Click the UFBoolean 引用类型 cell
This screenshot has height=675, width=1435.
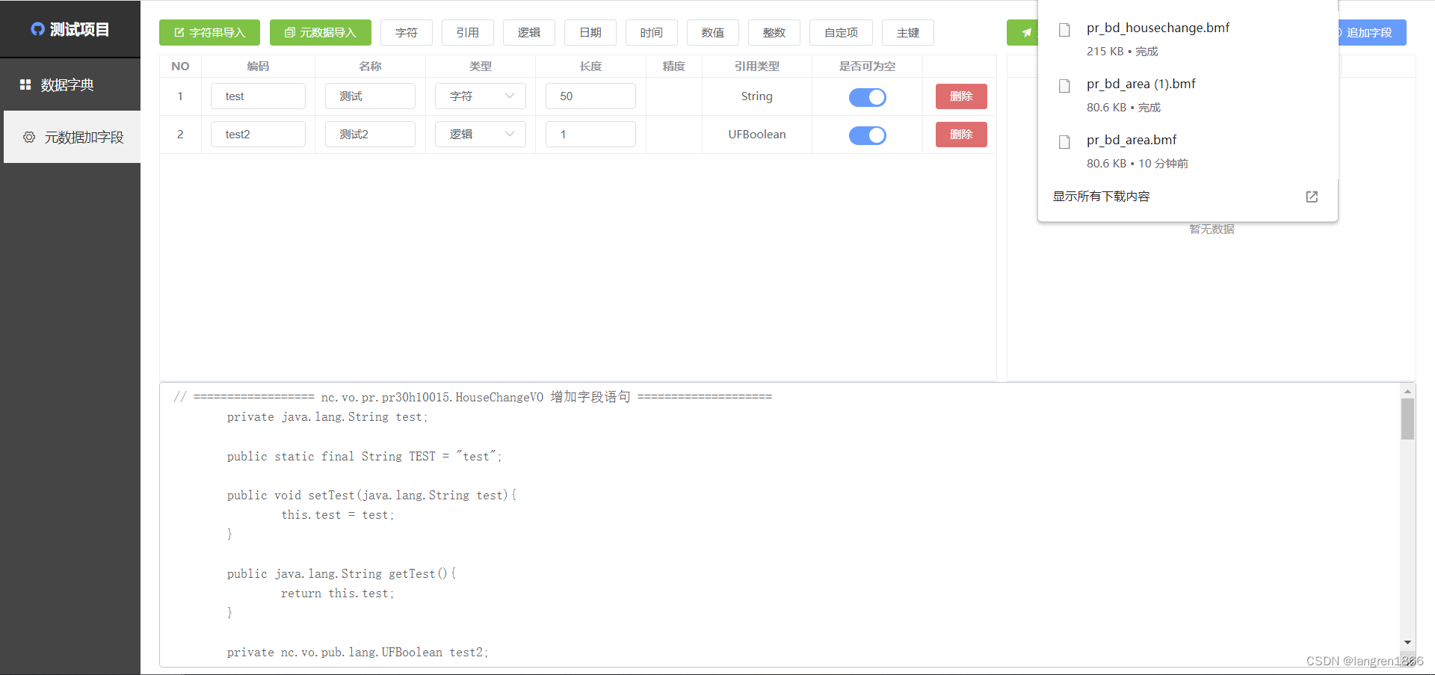pyautogui.click(x=756, y=135)
